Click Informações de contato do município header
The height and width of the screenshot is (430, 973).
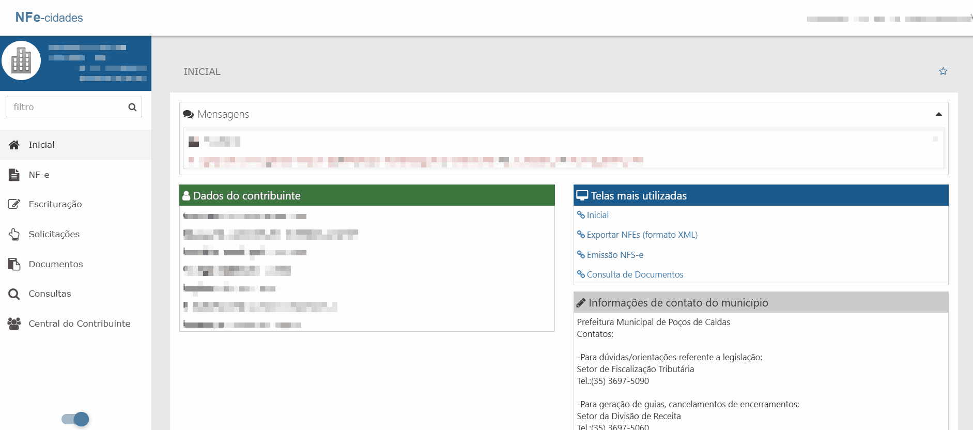761,302
